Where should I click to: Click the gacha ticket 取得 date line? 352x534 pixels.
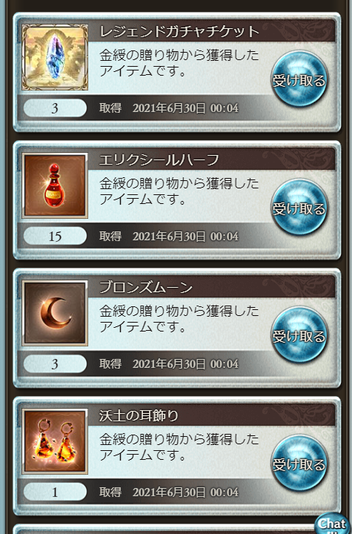coord(169,108)
